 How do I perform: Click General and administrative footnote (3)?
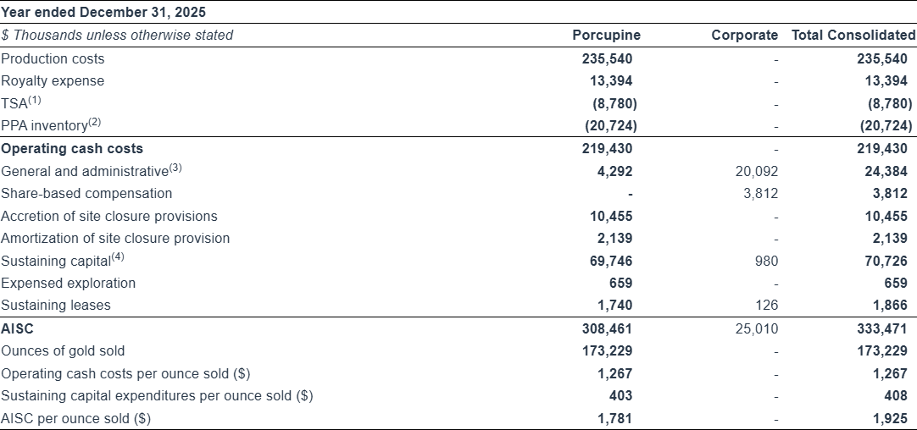coord(175,168)
